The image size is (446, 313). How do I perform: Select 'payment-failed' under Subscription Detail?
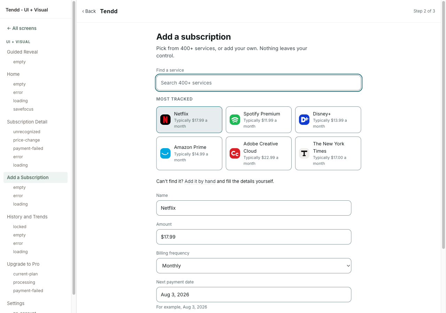28,149
